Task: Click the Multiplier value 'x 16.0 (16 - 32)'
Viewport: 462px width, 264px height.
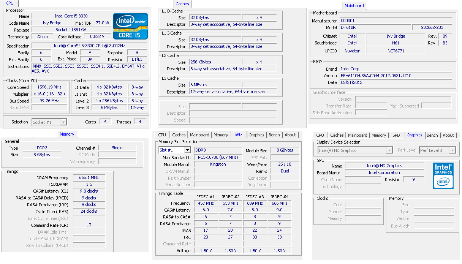Action: click(50, 94)
